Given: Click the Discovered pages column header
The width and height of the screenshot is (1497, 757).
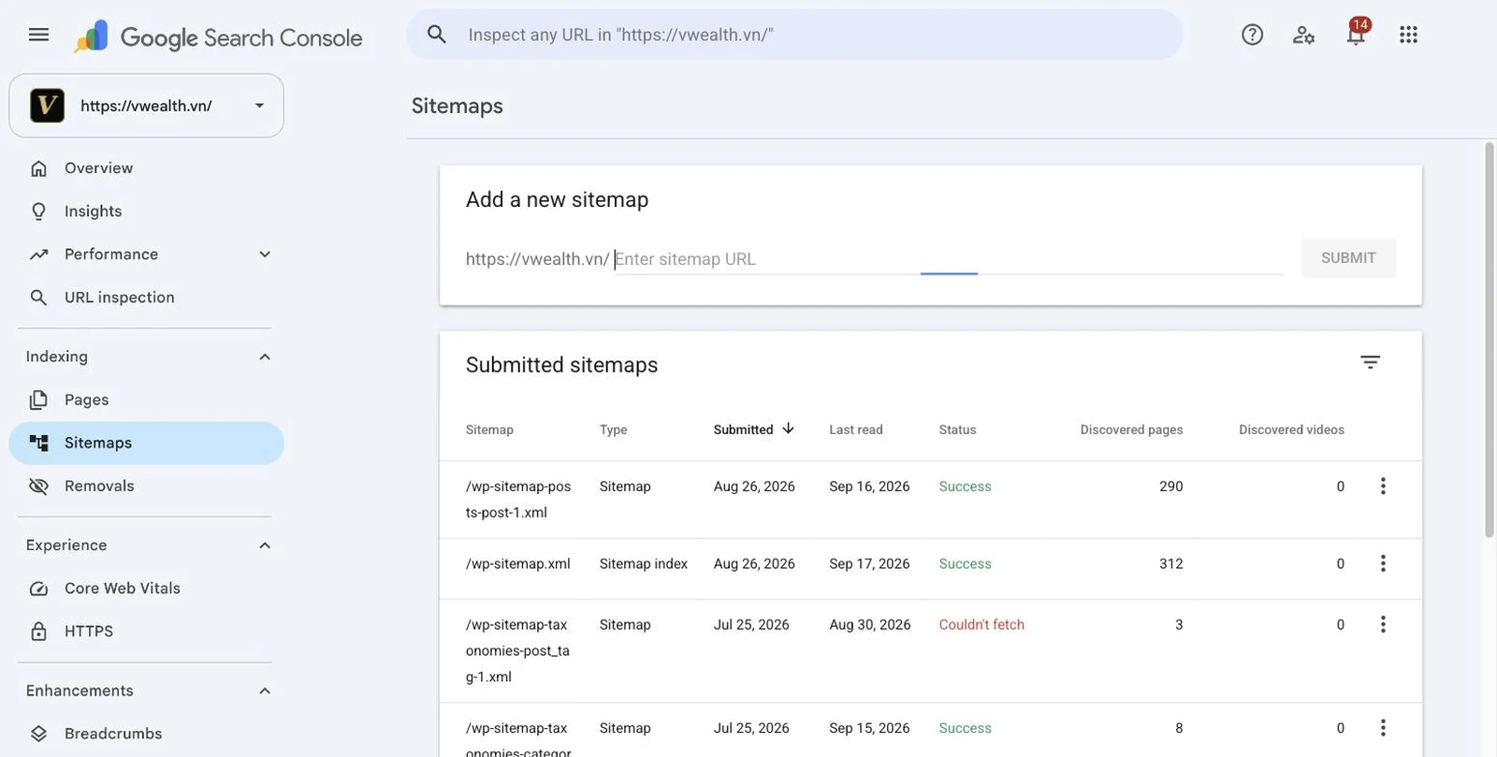Looking at the screenshot, I should point(1131,429).
